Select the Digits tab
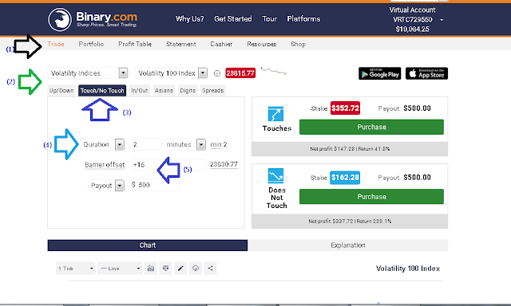Viewport: 511px width, 306px height. click(188, 90)
